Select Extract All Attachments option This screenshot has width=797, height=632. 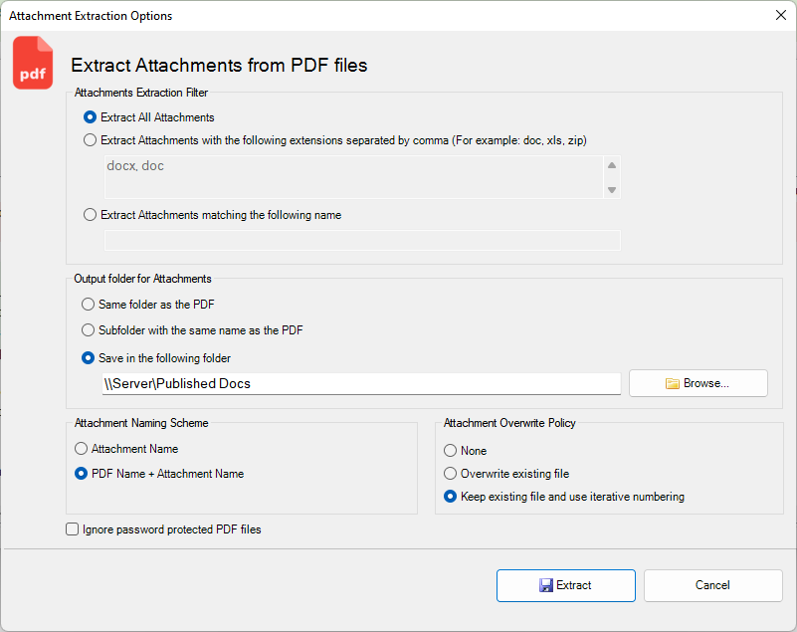pyautogui.click(x=91, y=117)
